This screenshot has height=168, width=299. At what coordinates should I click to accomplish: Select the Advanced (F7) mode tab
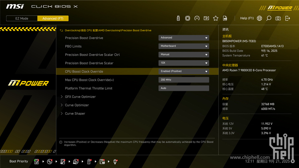click(x=53, y=19)
